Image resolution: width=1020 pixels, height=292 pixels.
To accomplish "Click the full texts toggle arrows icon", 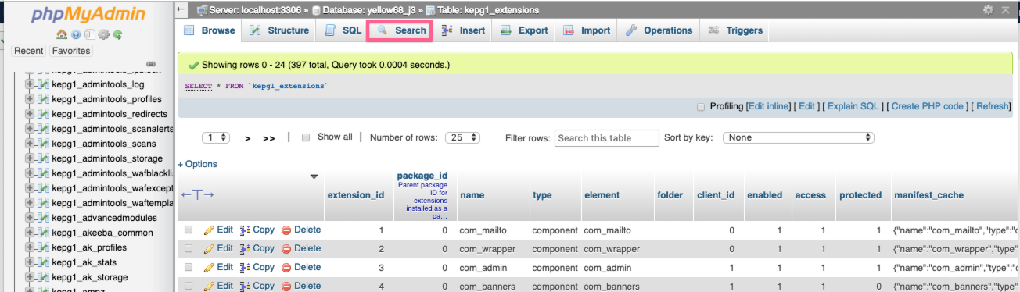I will (x=197, y=195).
